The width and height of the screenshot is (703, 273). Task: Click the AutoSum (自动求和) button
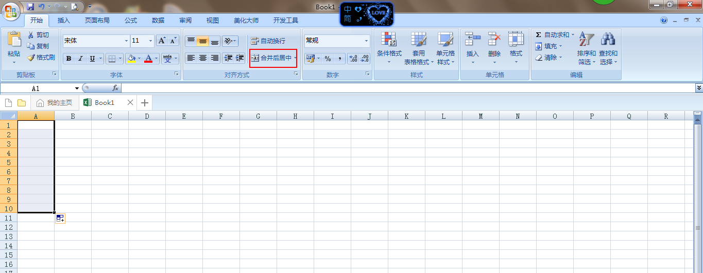click(x=554, y=35)
